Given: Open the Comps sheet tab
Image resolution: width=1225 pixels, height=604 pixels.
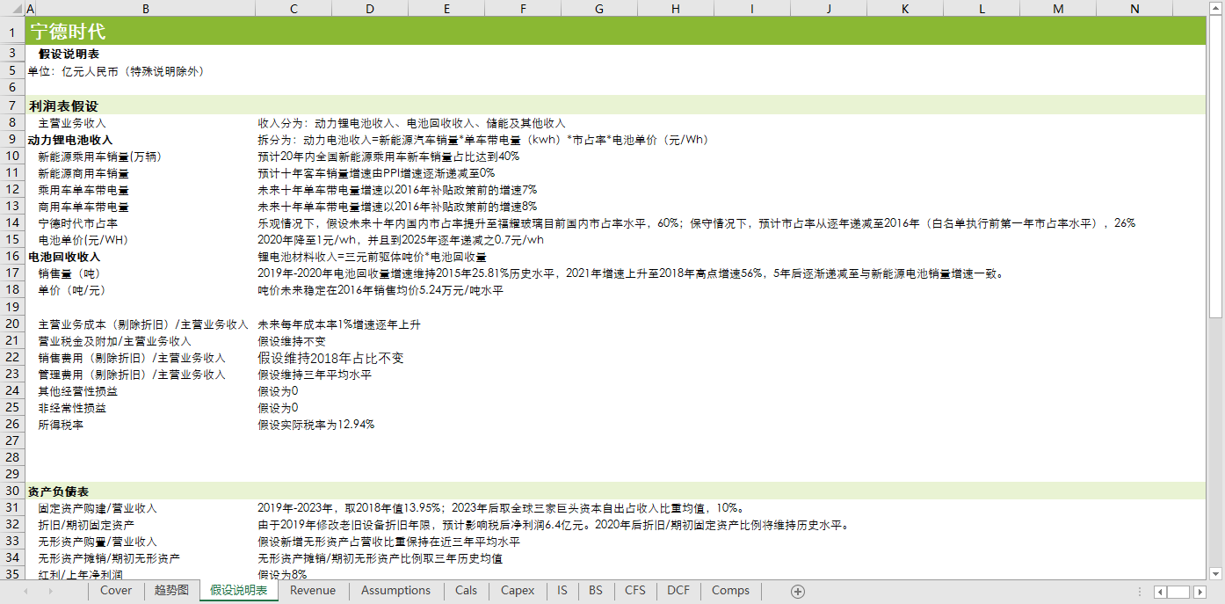Looking at the screenshot, I should coord(730,591).
